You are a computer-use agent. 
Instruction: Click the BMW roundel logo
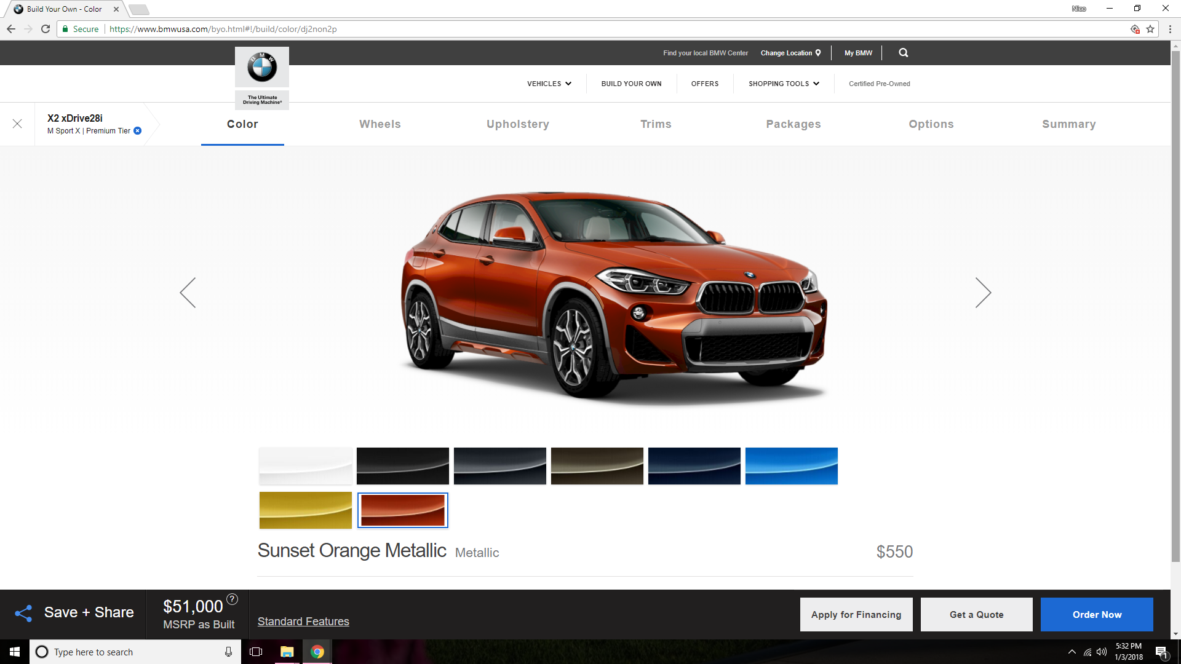[x=262, y=67]
